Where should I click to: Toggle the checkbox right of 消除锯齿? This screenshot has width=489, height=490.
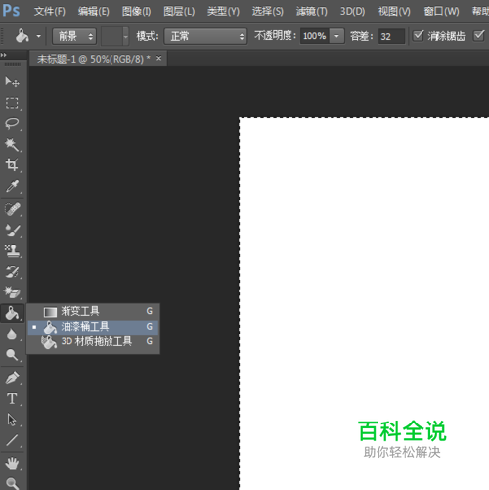tap(478, 35)
